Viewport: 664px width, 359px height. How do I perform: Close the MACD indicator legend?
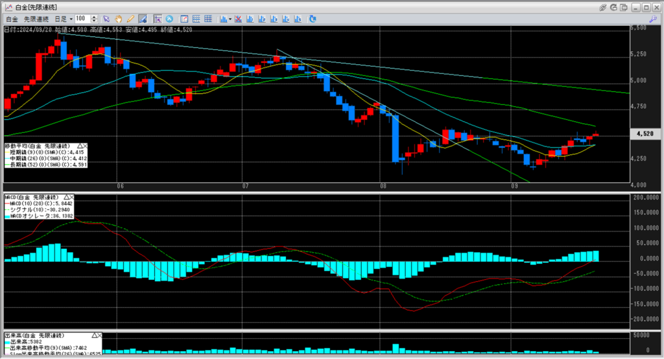pos(72,197)
